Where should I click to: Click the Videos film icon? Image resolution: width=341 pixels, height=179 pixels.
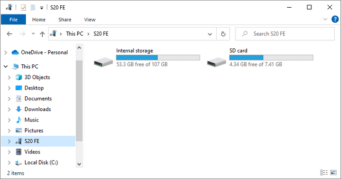point(19,152)
